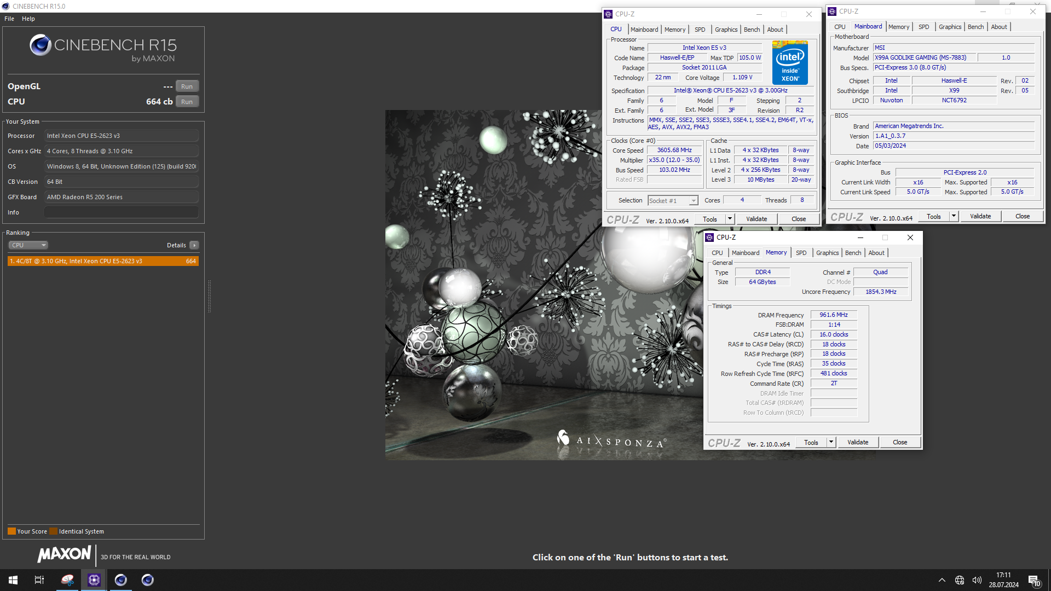
Task: Open the paint app icon in taskbar
Action: 67,580
